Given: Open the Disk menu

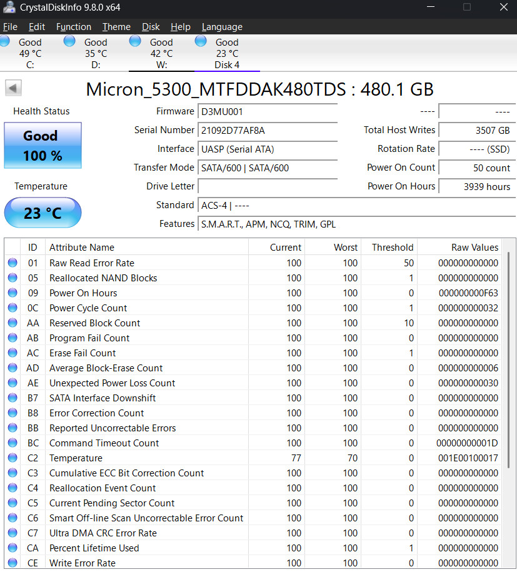Looking at the screenshot, I should (151, 27).
